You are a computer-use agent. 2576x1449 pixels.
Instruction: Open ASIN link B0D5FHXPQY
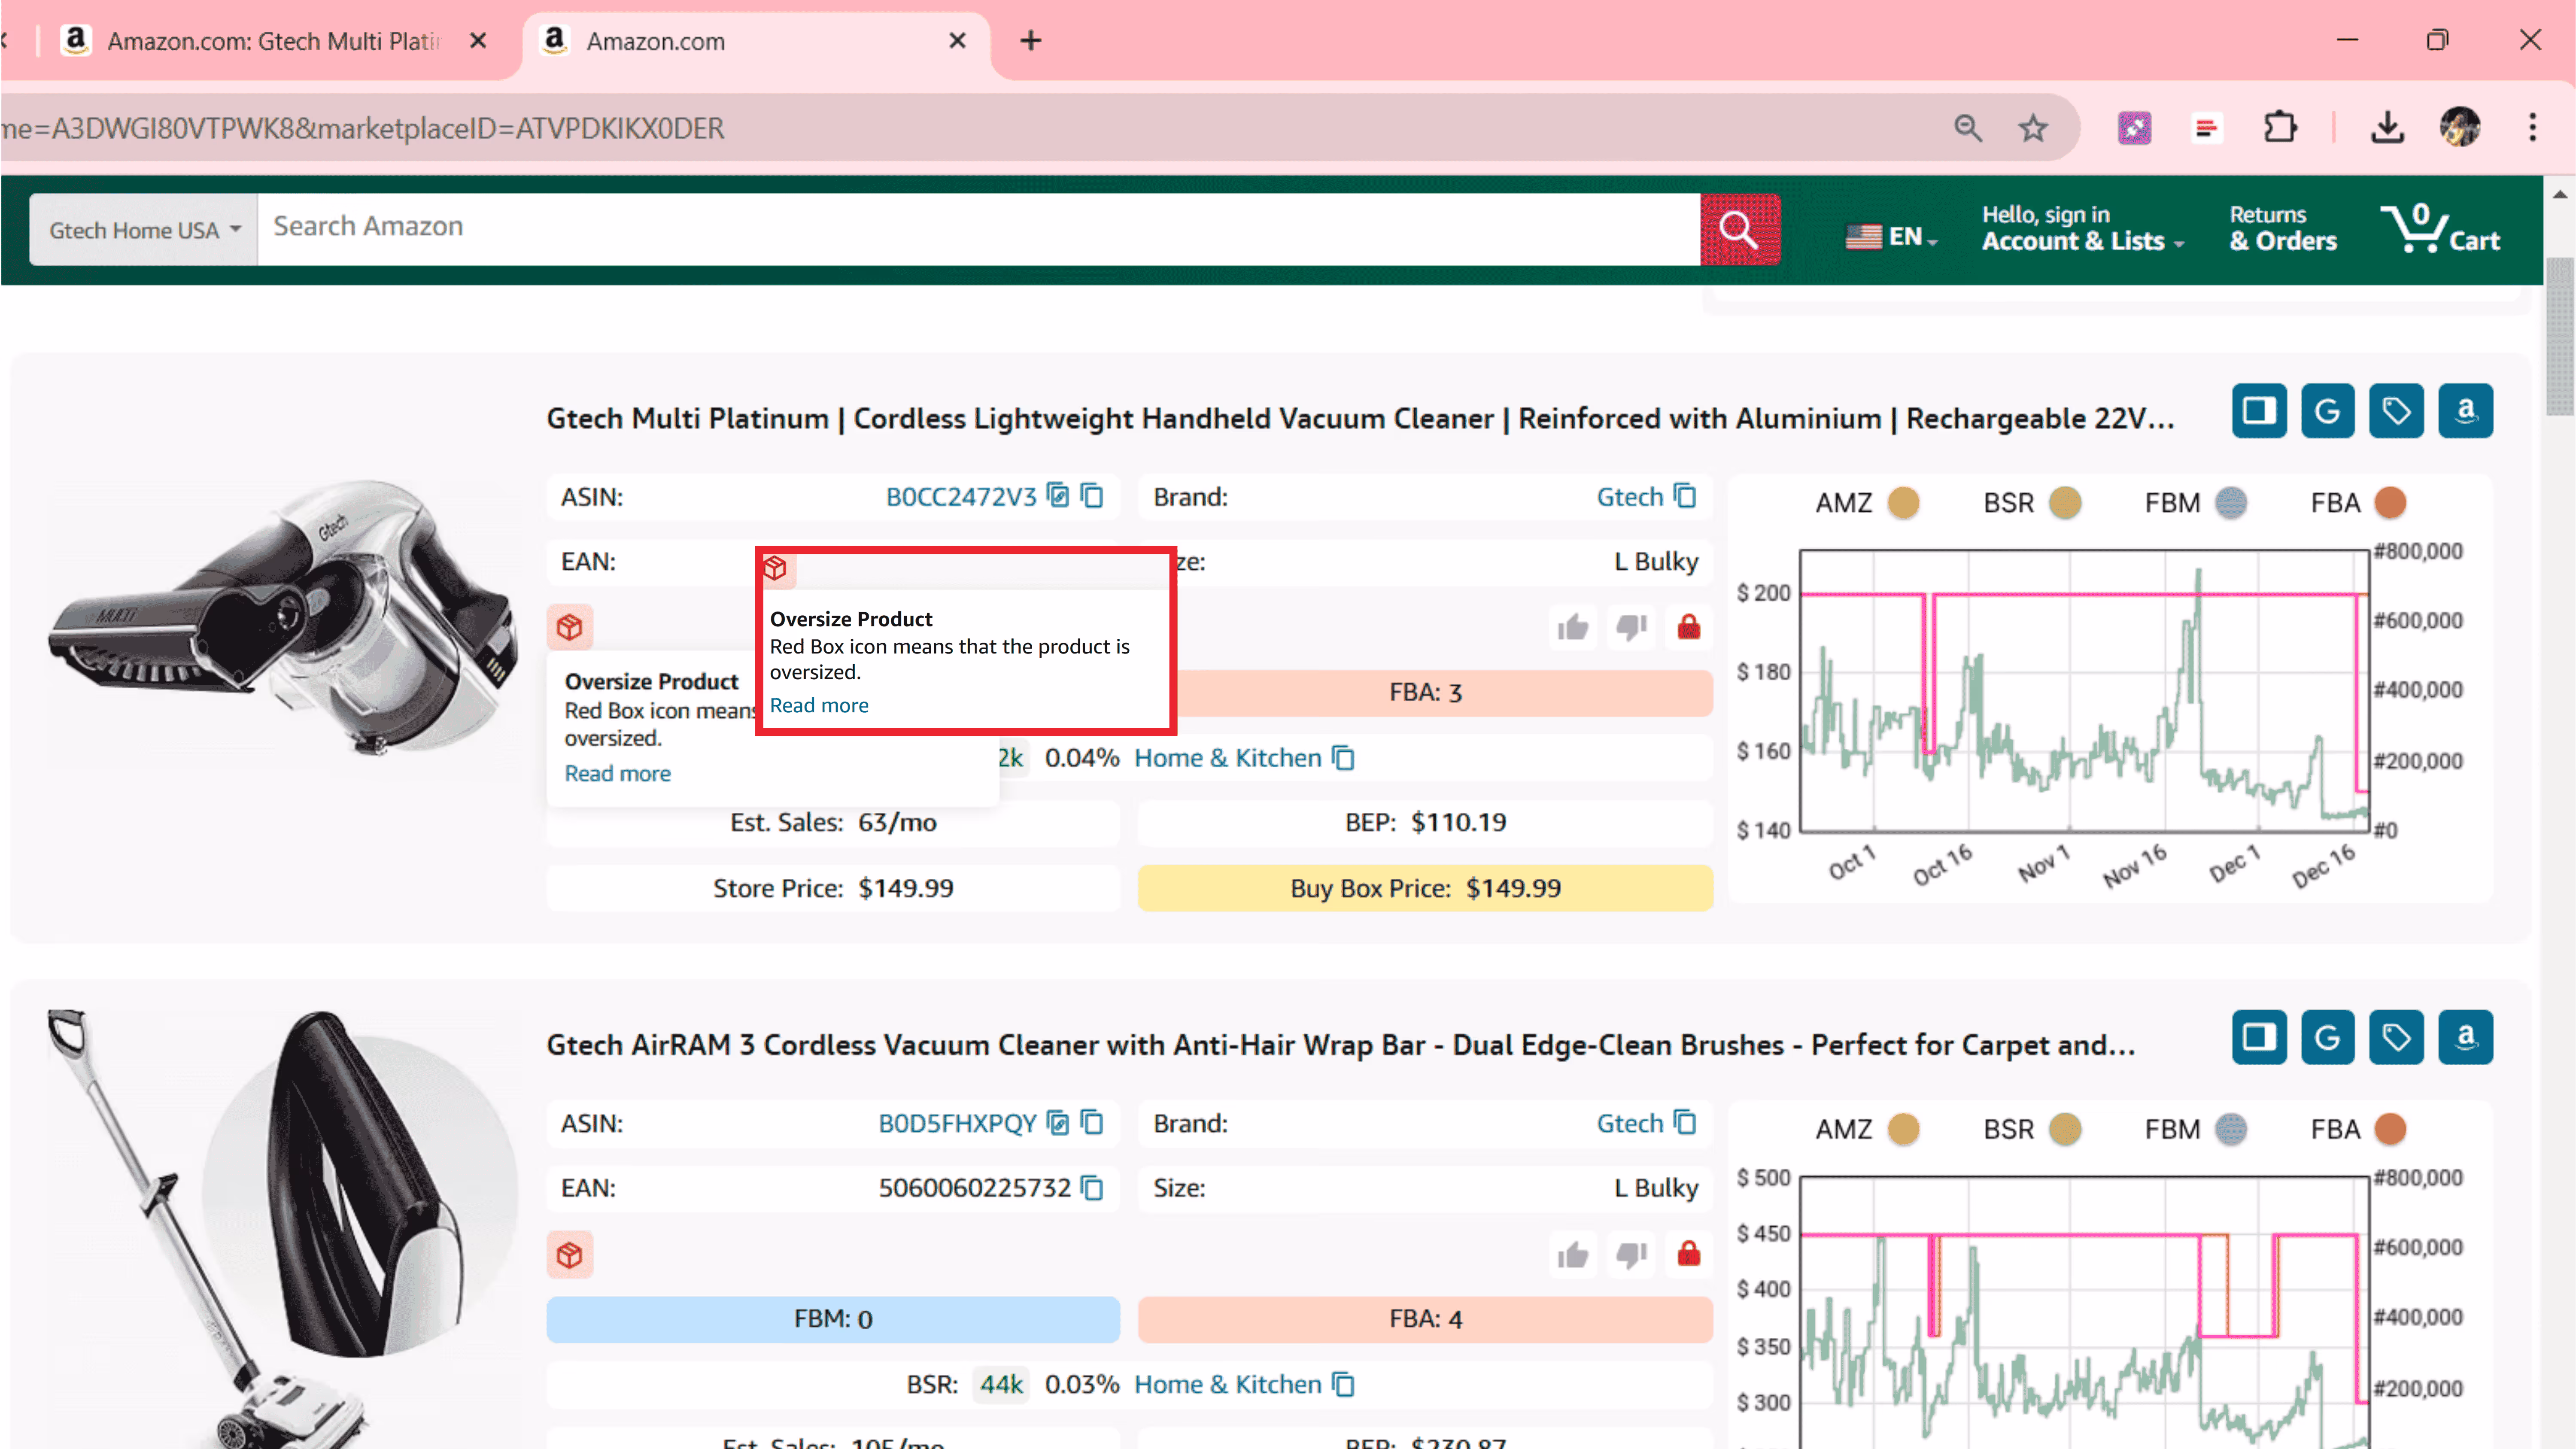coord(957,1124)
